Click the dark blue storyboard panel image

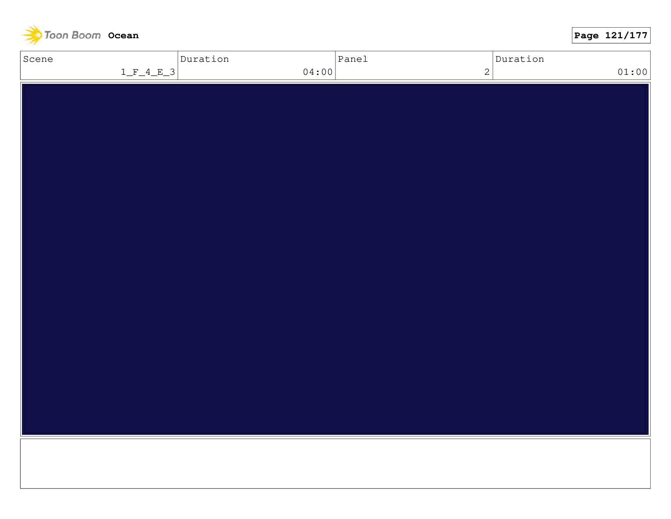pos(335,259)
